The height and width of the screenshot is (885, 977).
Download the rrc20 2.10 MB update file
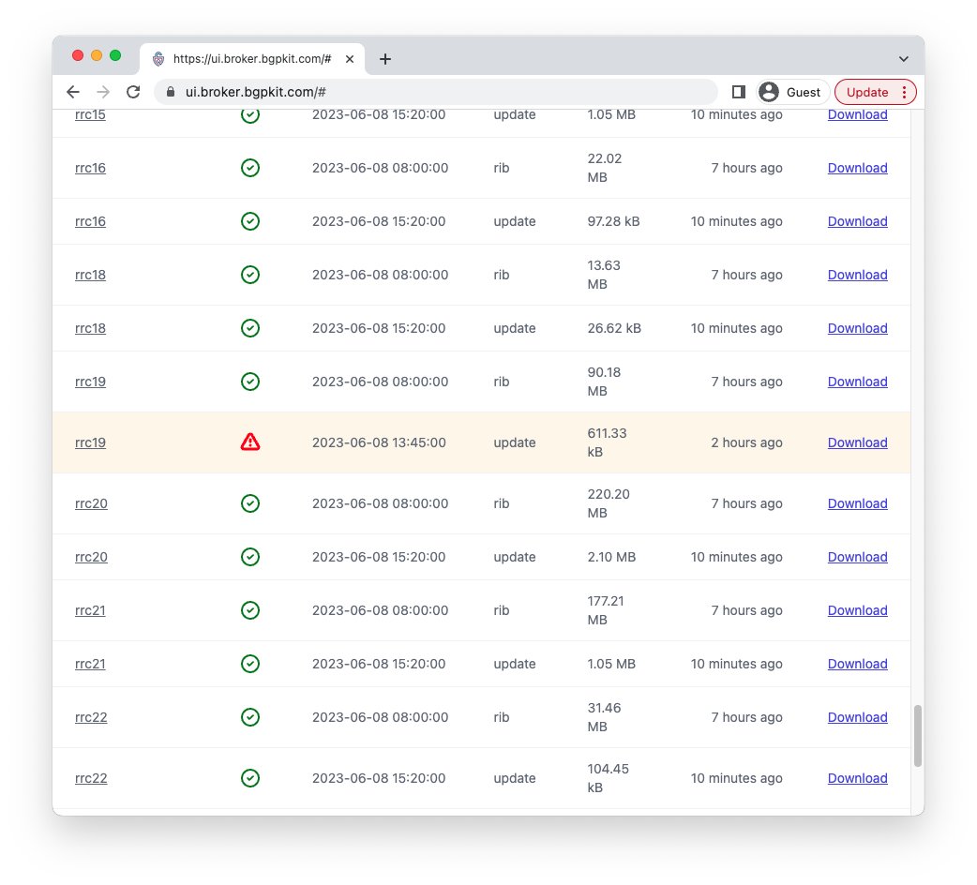point(857,558)
